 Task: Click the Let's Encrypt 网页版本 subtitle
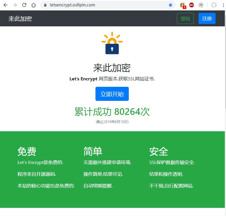tap(112, 79)
